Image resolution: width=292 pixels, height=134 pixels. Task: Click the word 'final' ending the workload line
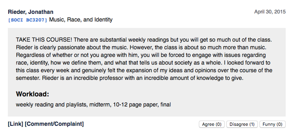[x=165, y=105]
